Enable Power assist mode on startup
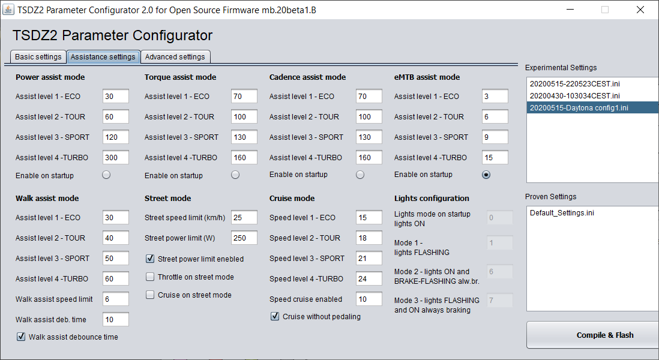Screen dimensions: 659x360 pyautogui.click(x=106, y=175)
